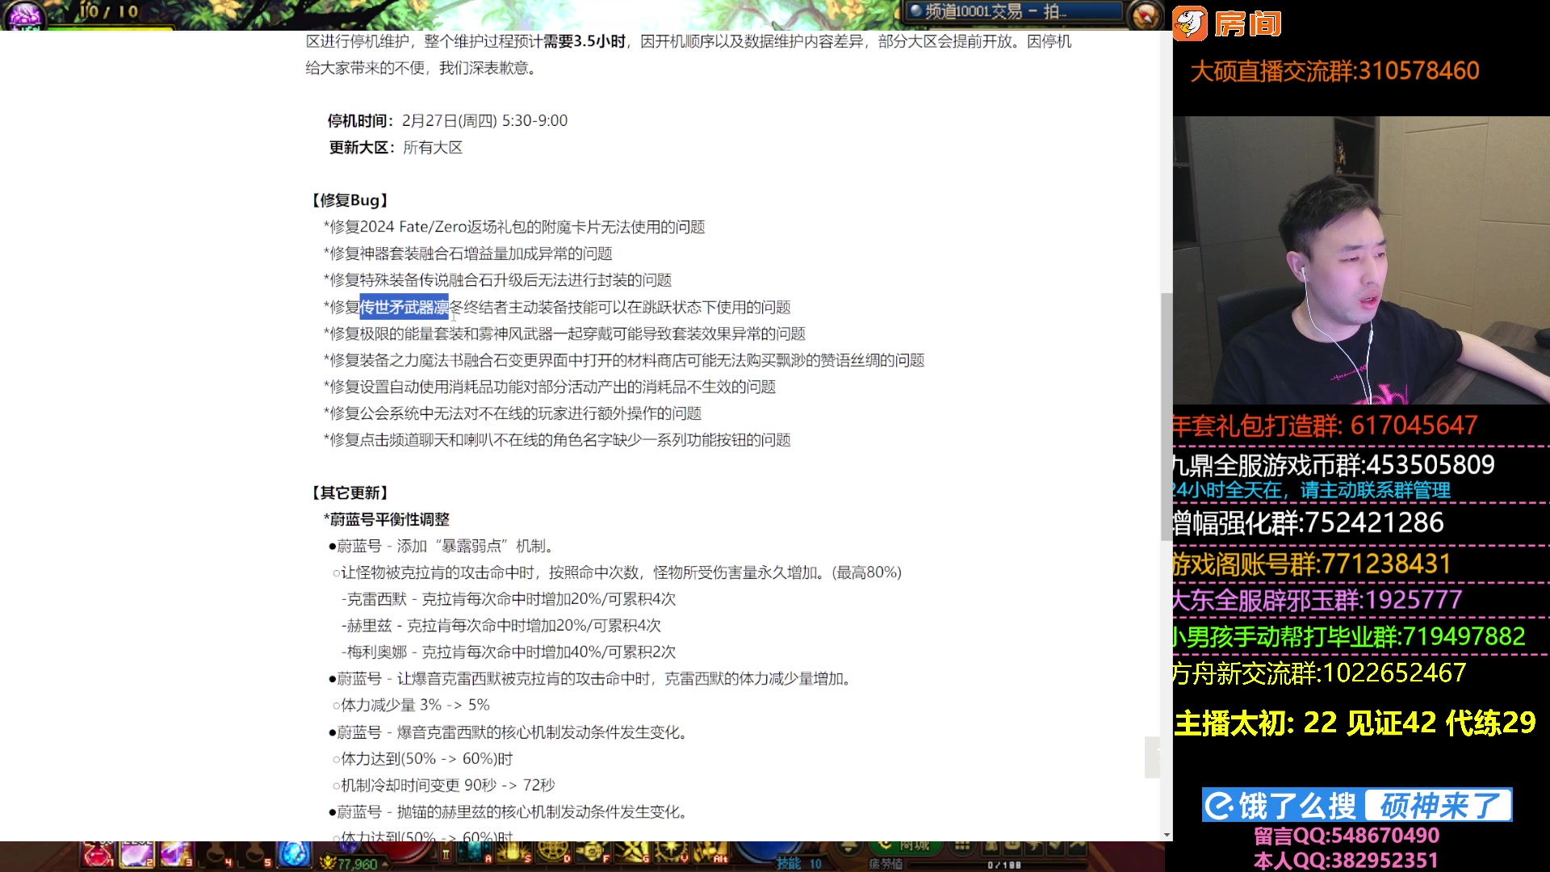
Task: Click the *蔚蓝号平衡性调整 subheading
Action: 387,519
